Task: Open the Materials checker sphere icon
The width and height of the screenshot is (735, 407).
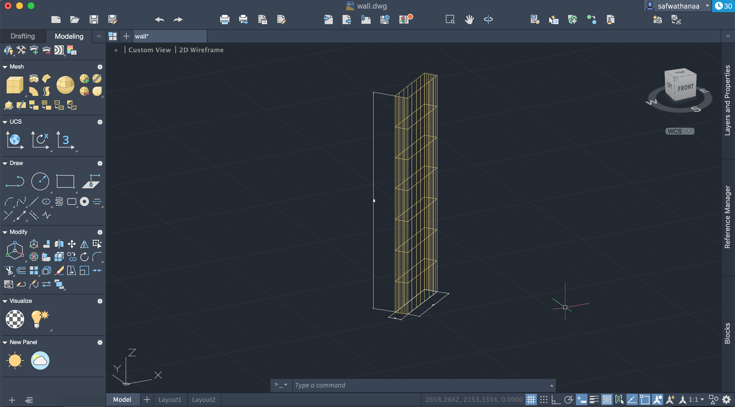Action: coord(15,319)
